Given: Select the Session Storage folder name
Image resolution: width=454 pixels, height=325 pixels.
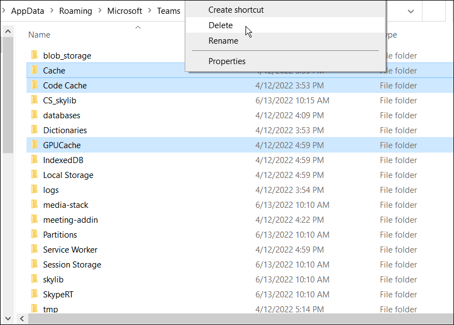Looking at the screenshot, I should click(x=72, y=265).
